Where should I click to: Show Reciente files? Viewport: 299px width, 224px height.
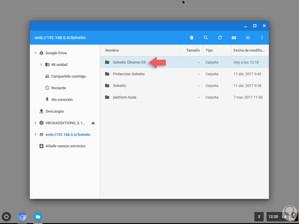point(58,88)
